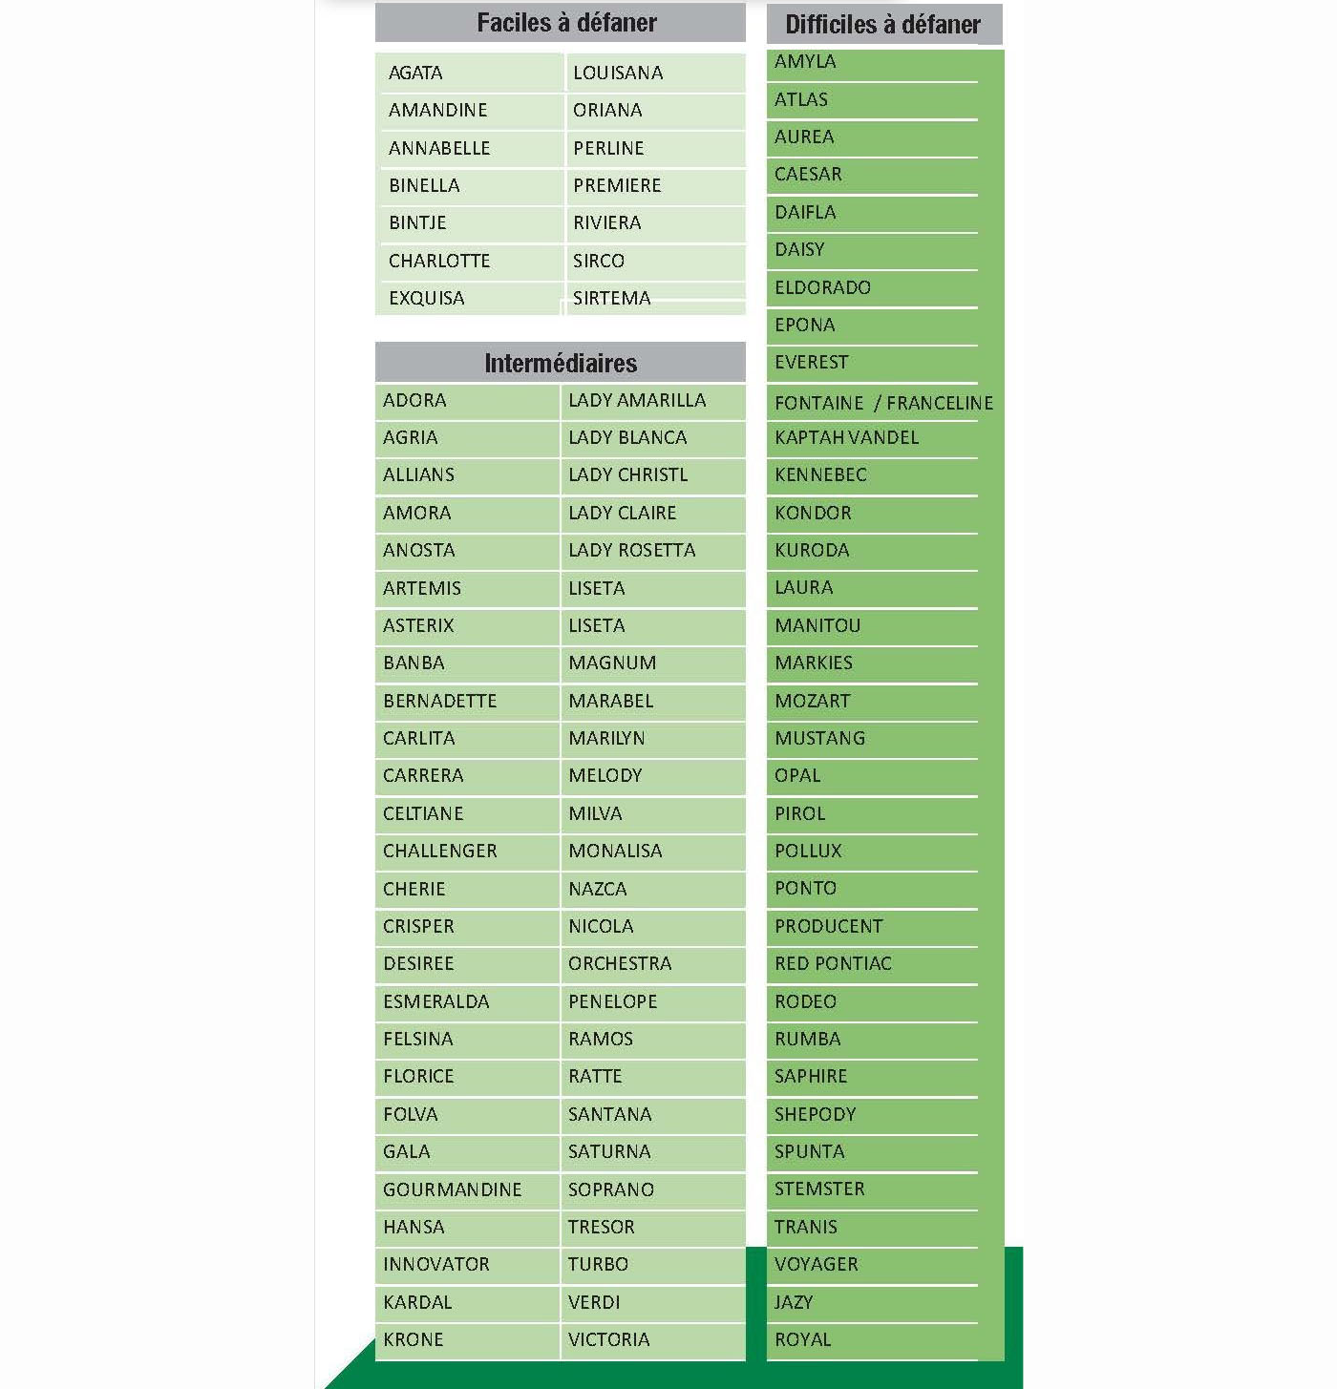Click the 'Faciles à défaner' header
The width and height of the screenshot is (1337, 1389).
pos(561,23)
